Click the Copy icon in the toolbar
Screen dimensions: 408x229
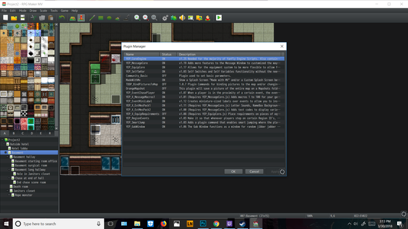point(42,18)
